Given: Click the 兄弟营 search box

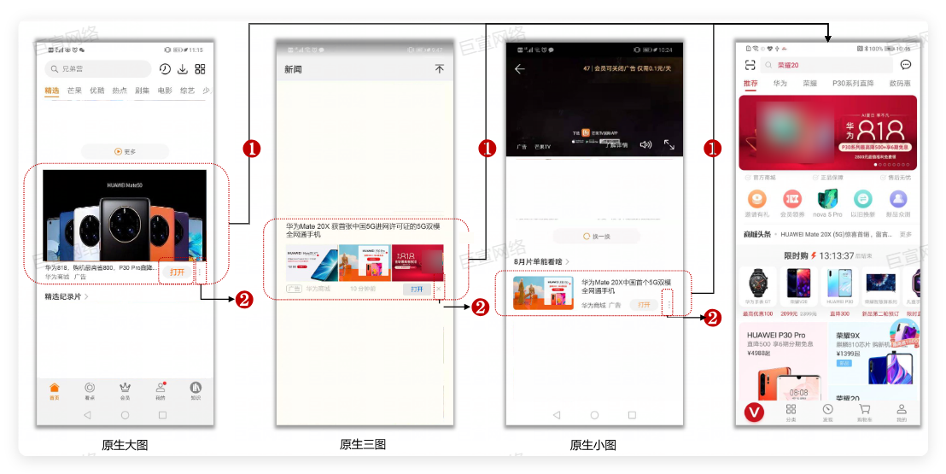Looking at the screenshot, I should tap(97, 69).
